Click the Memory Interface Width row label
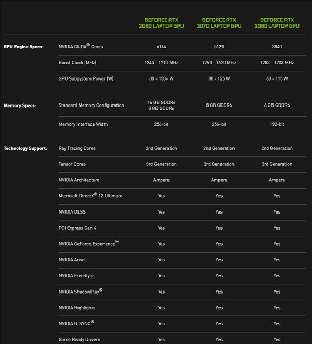 (83, 124)
